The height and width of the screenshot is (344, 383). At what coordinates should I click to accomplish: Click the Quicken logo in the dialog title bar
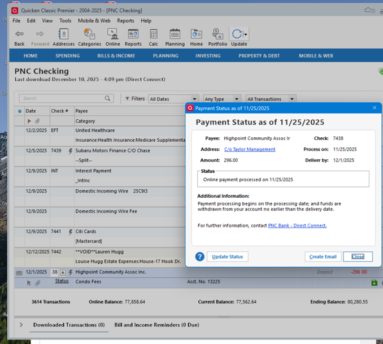tap(190, 108)
